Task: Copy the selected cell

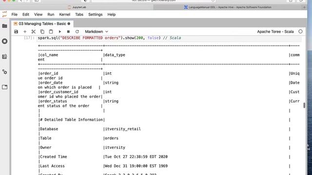Action: [x=42, y=32]
